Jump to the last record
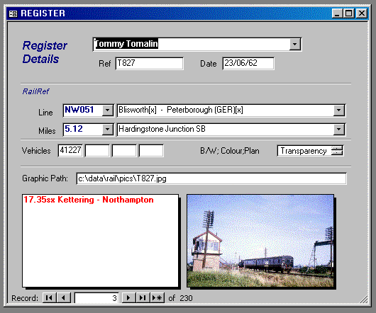376x313 pixels. click(143, 298)
